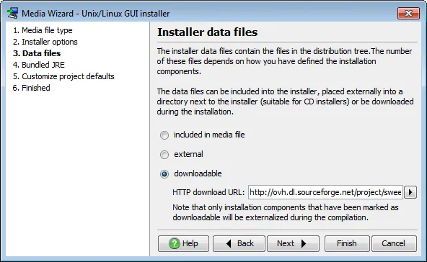
Task: Choose the 'external' data files option
Action: coord(164,155)
